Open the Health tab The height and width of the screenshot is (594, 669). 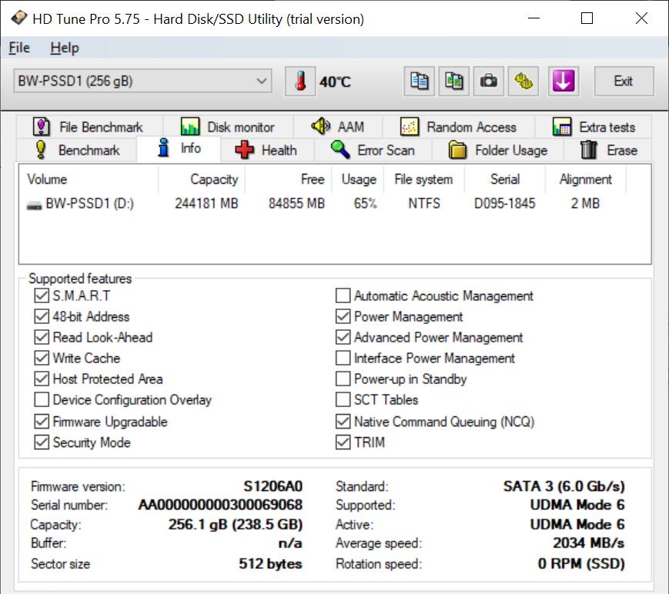(266, 150)
